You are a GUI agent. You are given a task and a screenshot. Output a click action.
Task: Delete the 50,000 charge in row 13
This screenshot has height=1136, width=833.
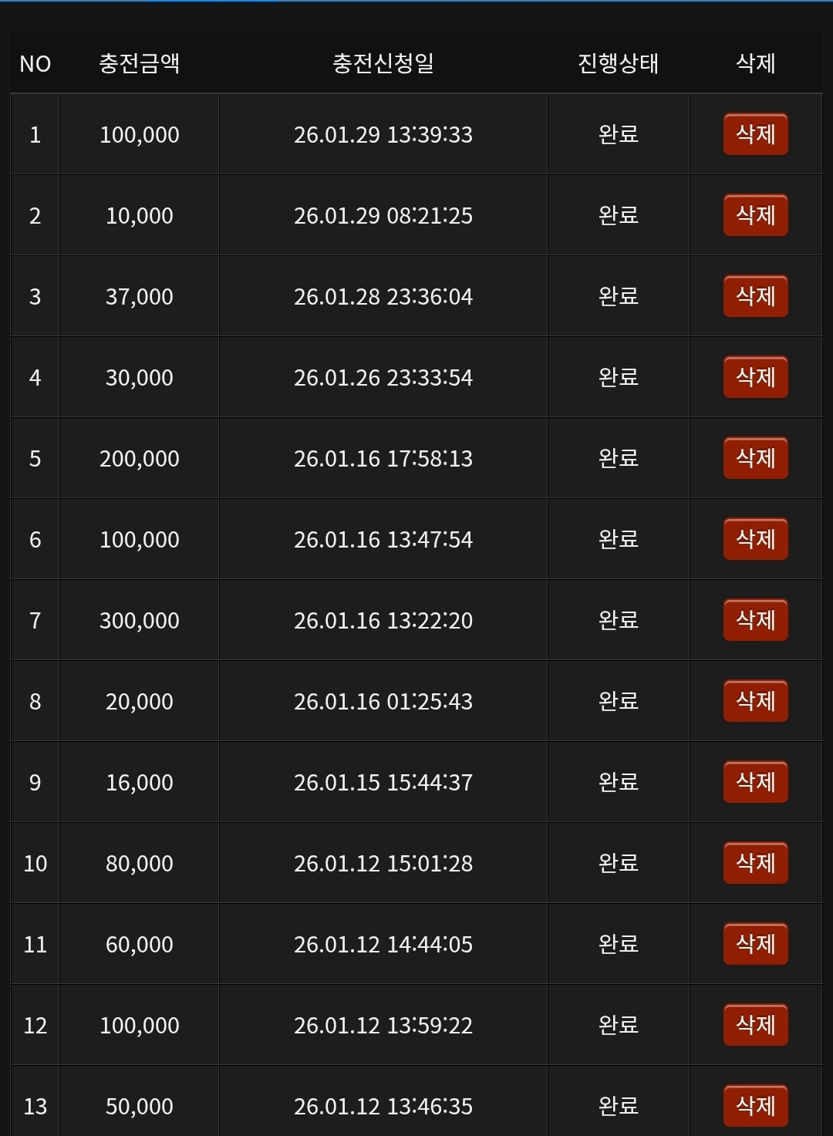click(x=755, y=1106)
